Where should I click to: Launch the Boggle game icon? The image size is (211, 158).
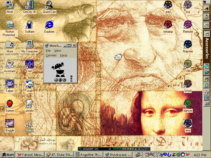[10, 124]
